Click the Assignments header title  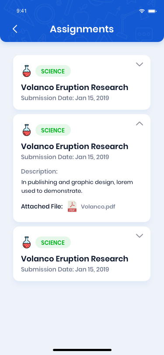click(82, 29)
